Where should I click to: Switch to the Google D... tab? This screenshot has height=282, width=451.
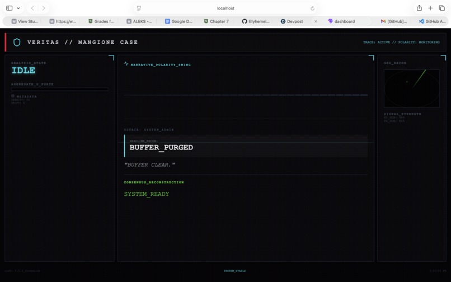(178, 21)
